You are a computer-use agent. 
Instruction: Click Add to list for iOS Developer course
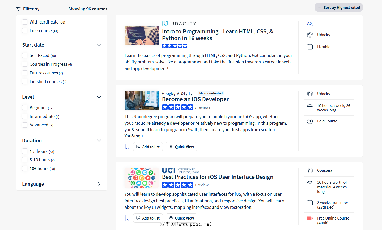(148, 147)
